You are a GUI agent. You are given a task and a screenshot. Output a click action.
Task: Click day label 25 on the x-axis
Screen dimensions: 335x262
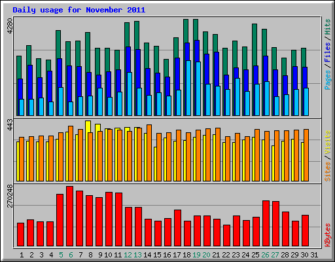[x=255, y=255]
